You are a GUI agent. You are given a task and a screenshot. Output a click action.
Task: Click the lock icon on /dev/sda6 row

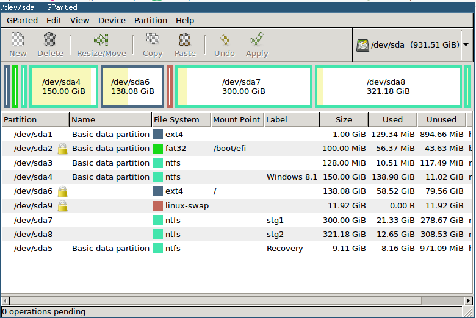(x=62, y=191)
